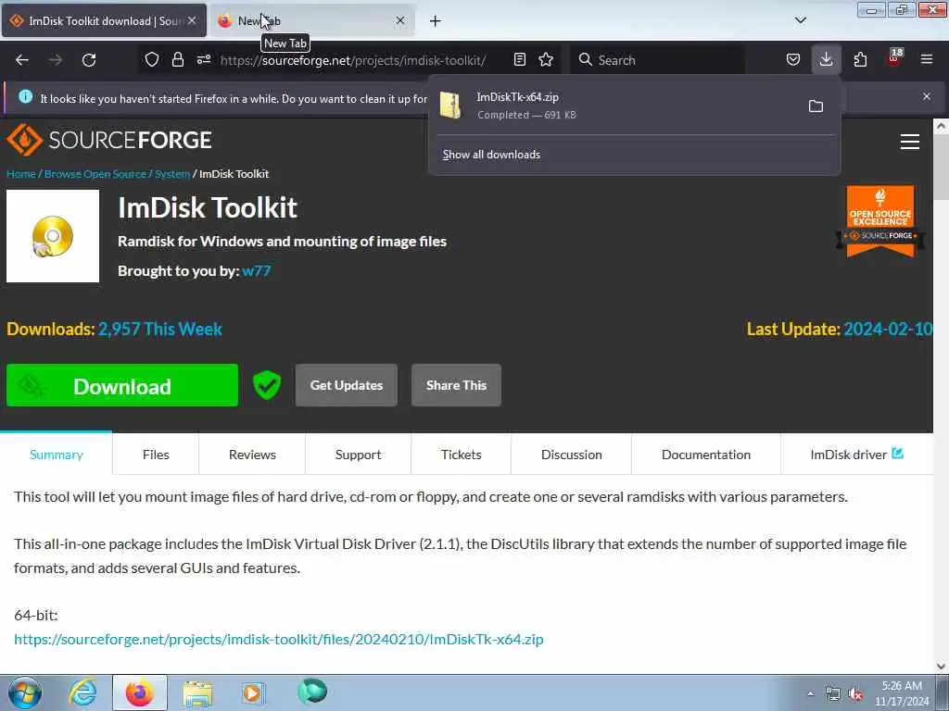Open the Pocket save icon
Image resolution: width=949 pixels, height=711 pixels.
pos(793,59)
